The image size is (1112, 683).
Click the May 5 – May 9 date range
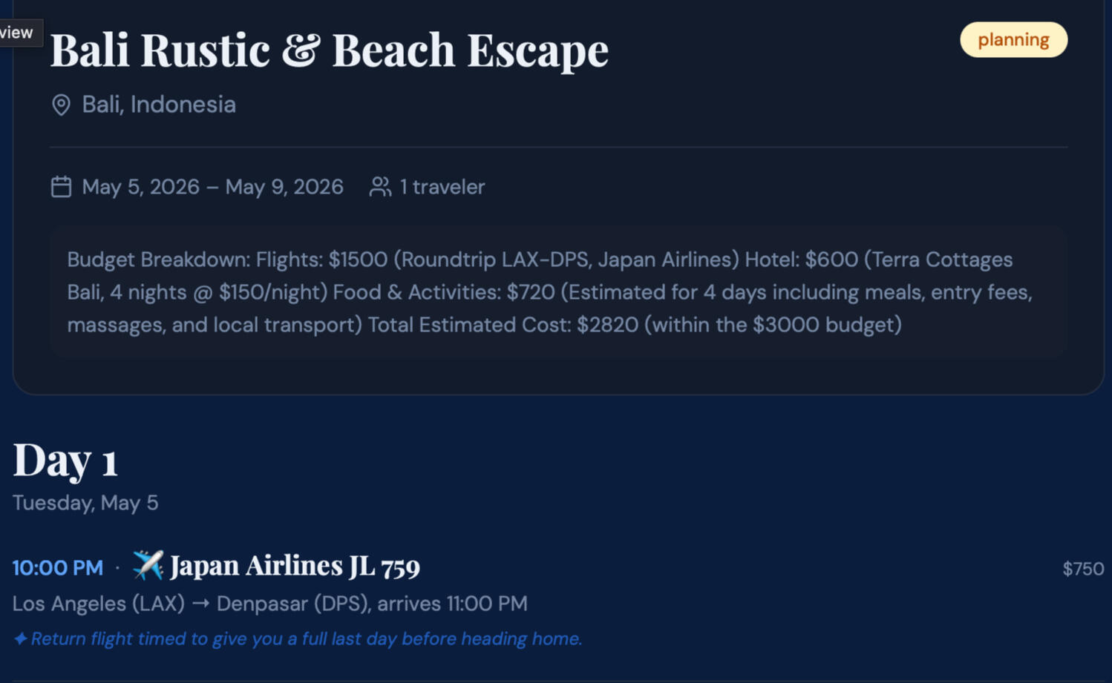click(212, 187)
